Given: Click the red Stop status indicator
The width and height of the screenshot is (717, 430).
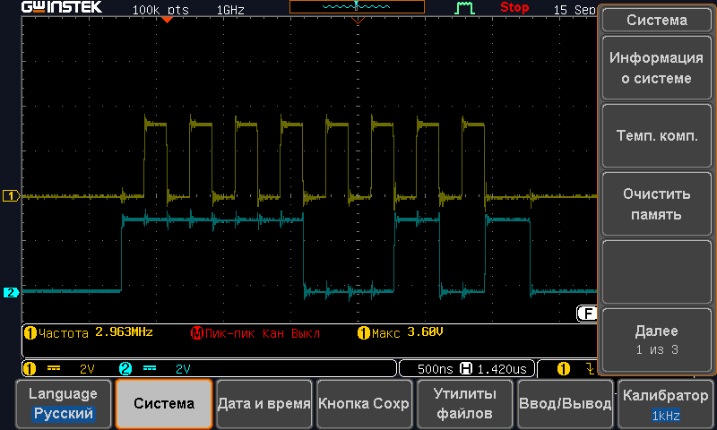Looking at the screenshot, I should pyautogui.click(x=514, y=7).
